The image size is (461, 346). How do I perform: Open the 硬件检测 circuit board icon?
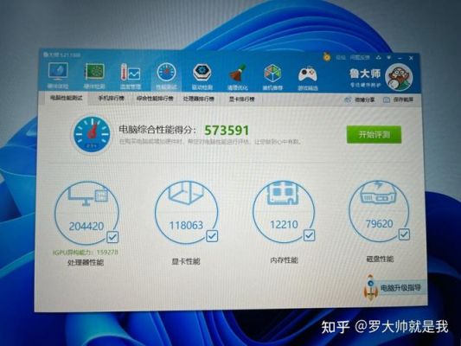tap(94, 72)
